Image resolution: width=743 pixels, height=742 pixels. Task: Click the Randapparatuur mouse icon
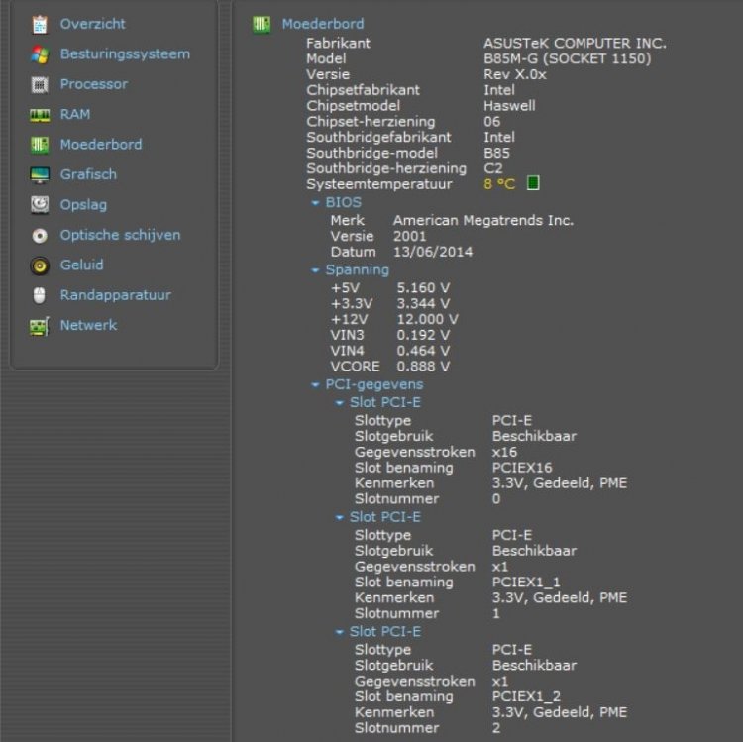click(x=40, y=295)
